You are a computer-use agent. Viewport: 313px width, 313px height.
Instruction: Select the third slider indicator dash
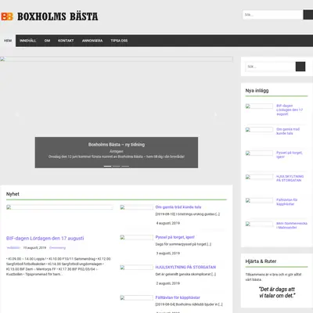coord(125,166)
